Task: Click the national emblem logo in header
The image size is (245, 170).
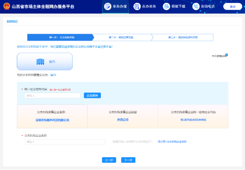Action: [x=7, y=6]
